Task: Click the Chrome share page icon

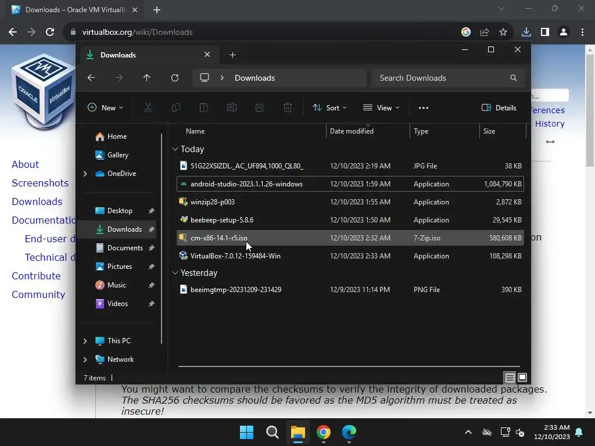Action: (485, 33)
